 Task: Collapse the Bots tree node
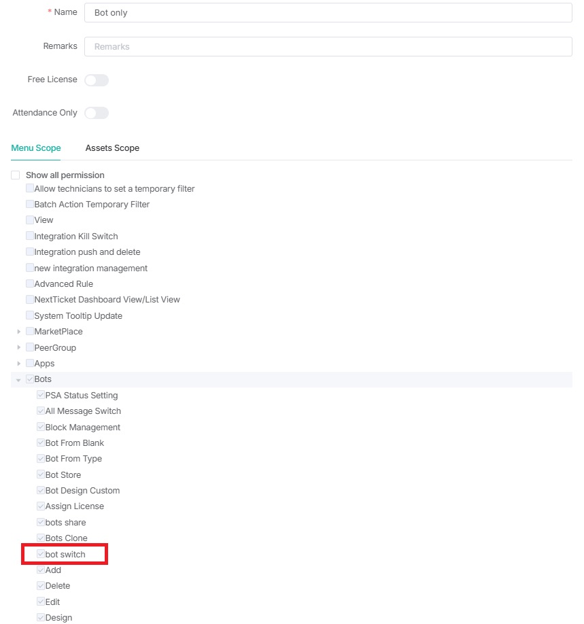(19, 380)
